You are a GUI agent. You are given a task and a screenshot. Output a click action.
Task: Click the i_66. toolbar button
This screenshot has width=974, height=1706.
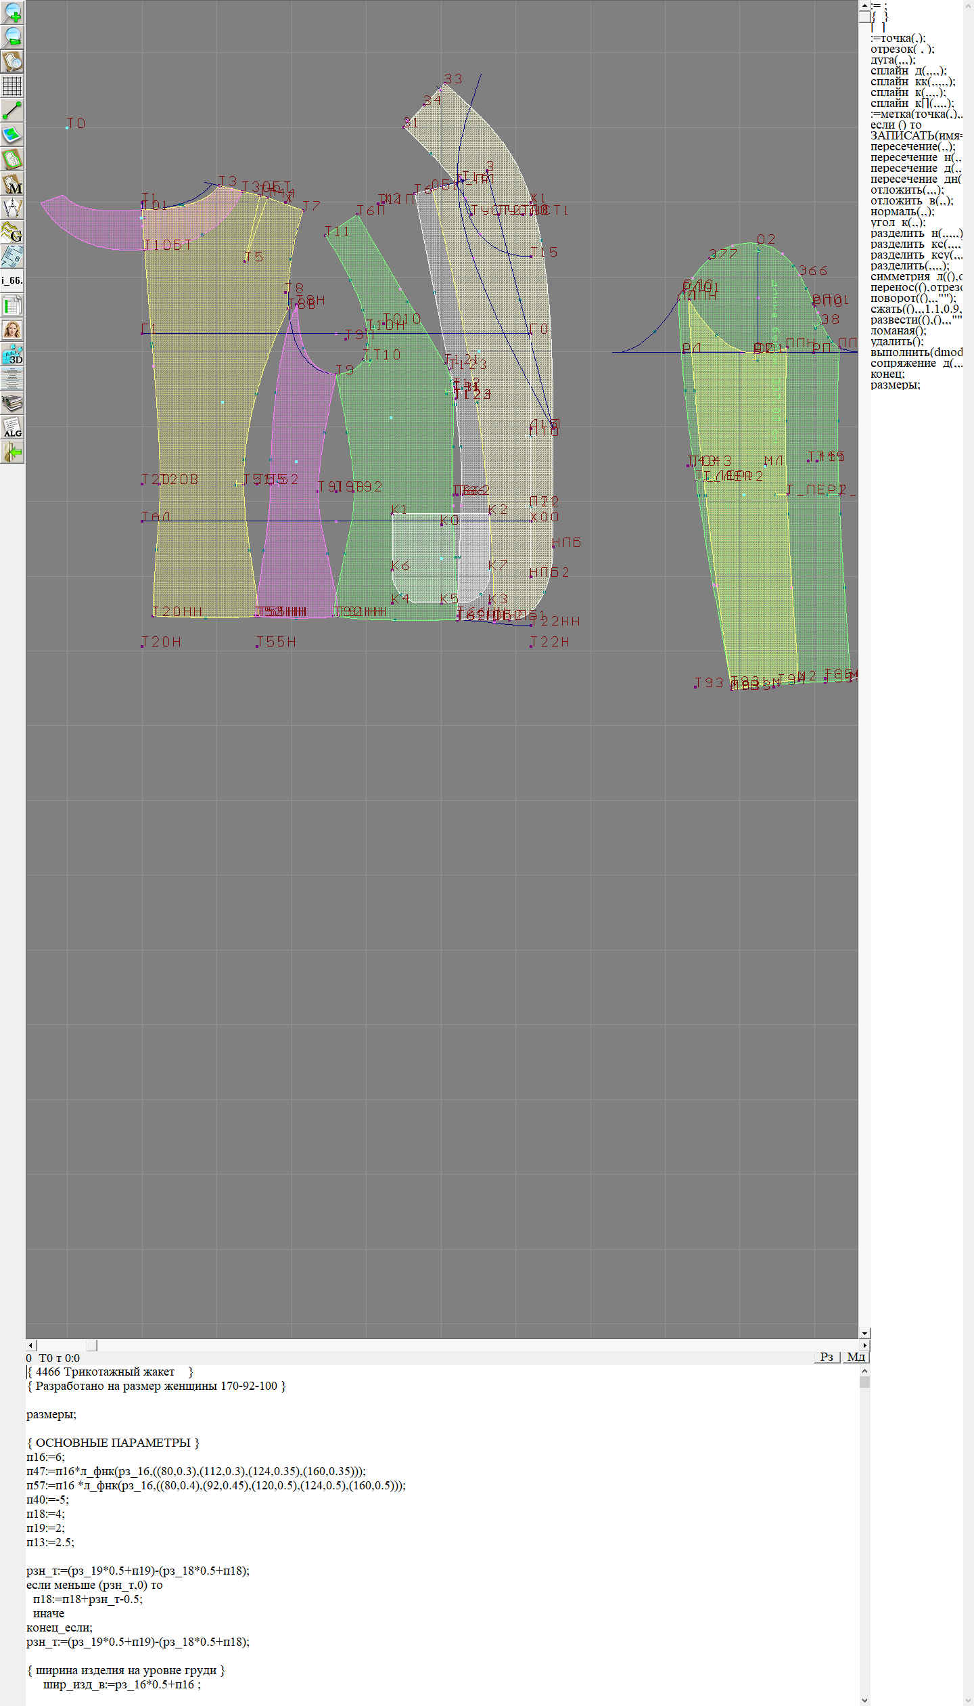[12, 280]
